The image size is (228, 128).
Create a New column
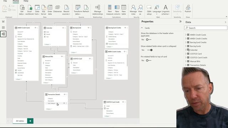click(x=117, y=10)
